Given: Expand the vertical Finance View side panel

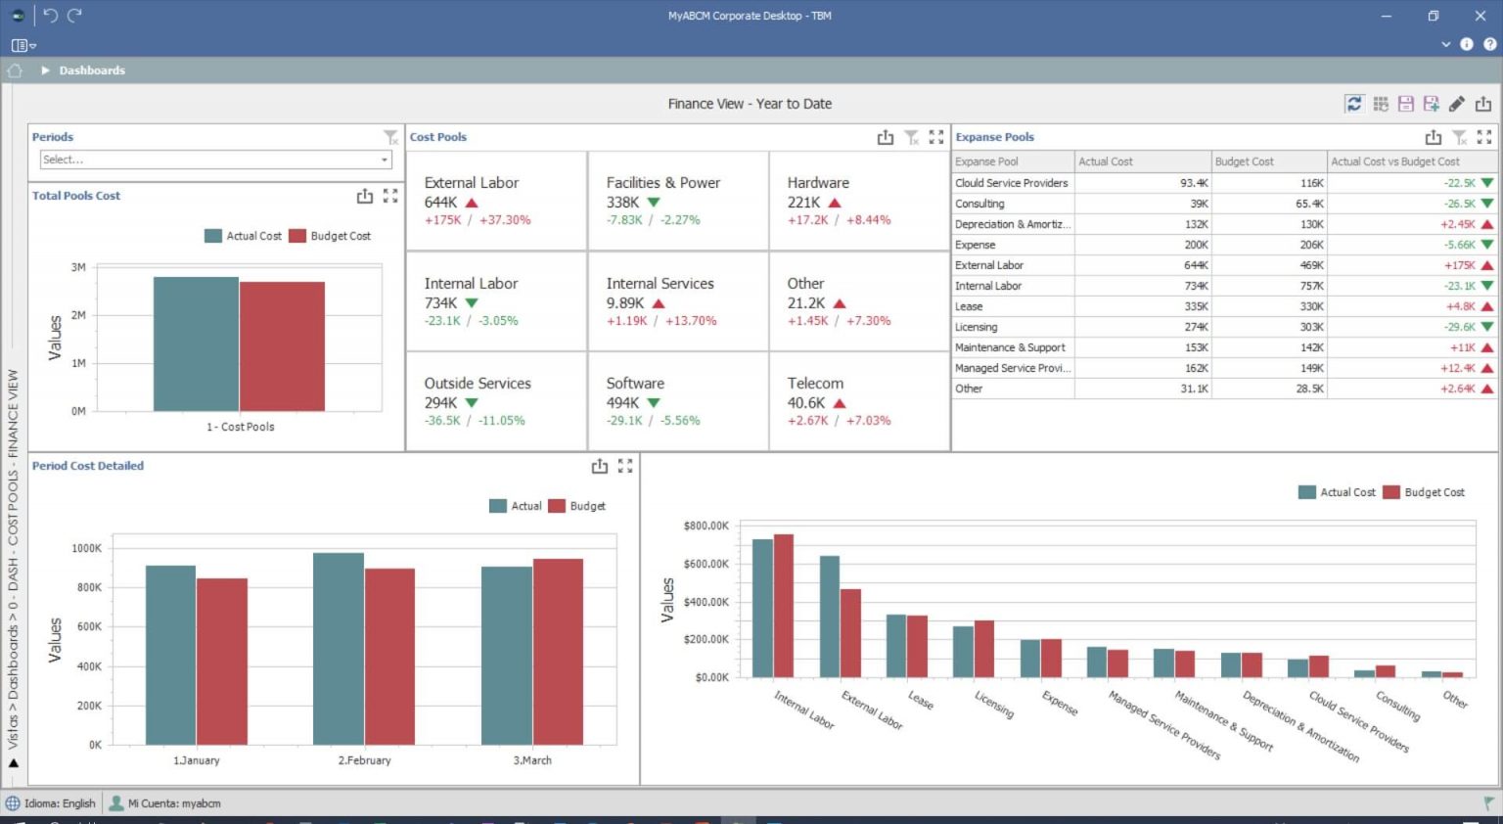Looking at the screenshot, I should pos(13,762).
